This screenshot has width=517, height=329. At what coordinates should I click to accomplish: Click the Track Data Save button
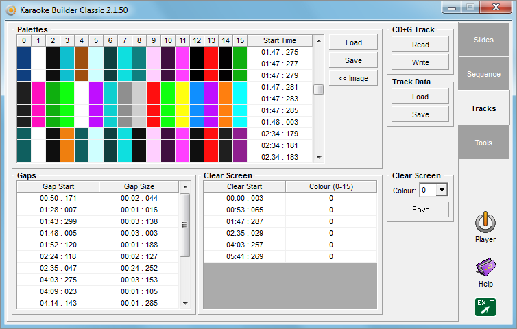pos(420,114)
